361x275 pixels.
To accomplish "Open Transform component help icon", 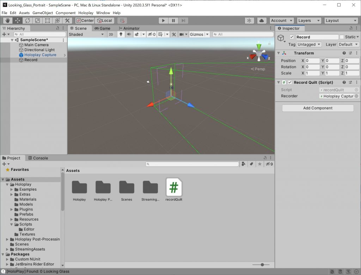I will click(x=344, y=53).
